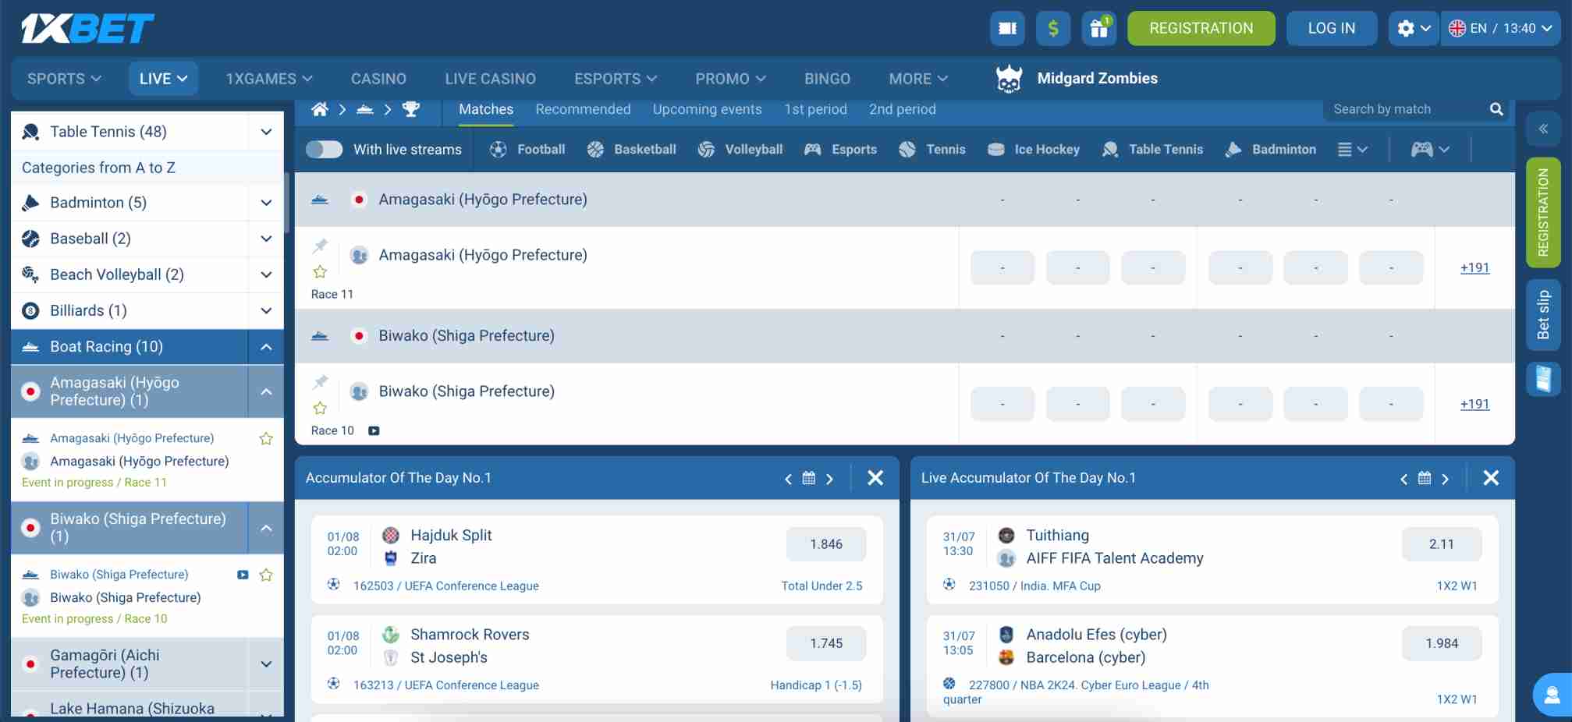
Task: Filter by Basketball sport
Action: pos(631,150)
